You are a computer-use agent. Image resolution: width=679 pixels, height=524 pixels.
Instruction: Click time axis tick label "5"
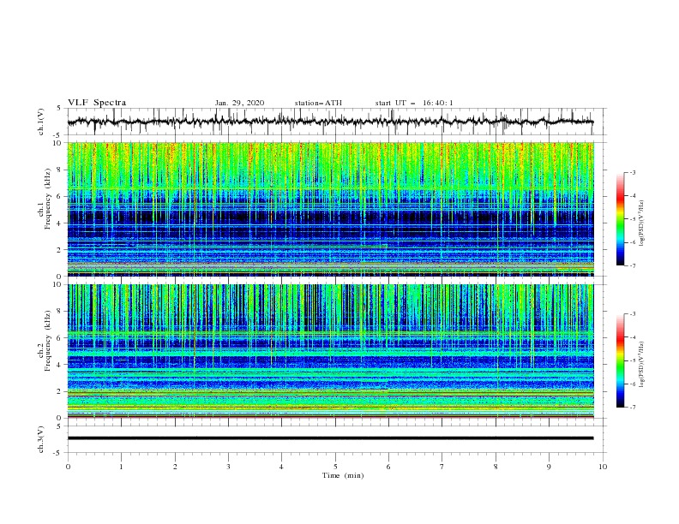[335, 467]
